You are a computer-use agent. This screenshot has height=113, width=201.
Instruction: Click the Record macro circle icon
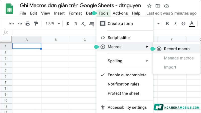[159, 49]
